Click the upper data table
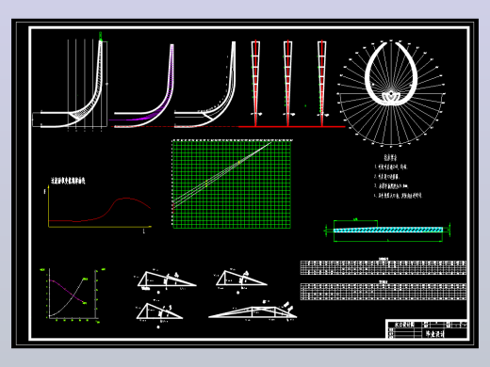 point(384,266)
